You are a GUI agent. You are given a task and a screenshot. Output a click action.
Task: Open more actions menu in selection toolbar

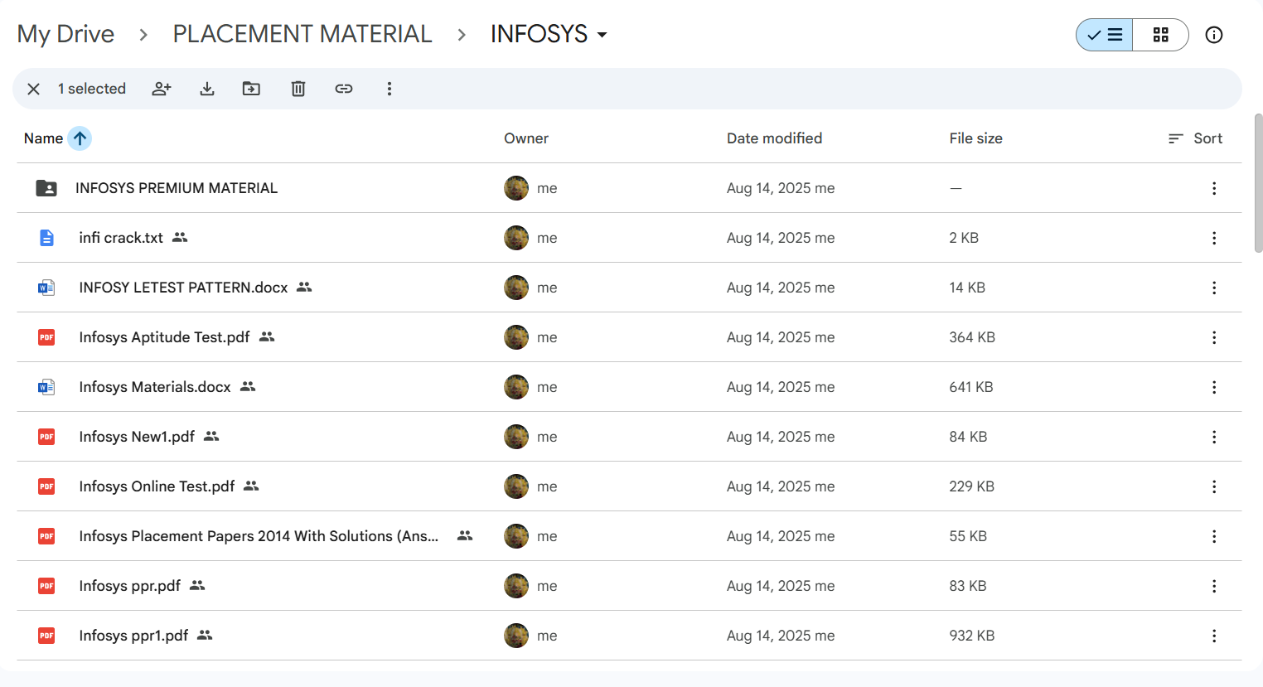tap(390, 89)
